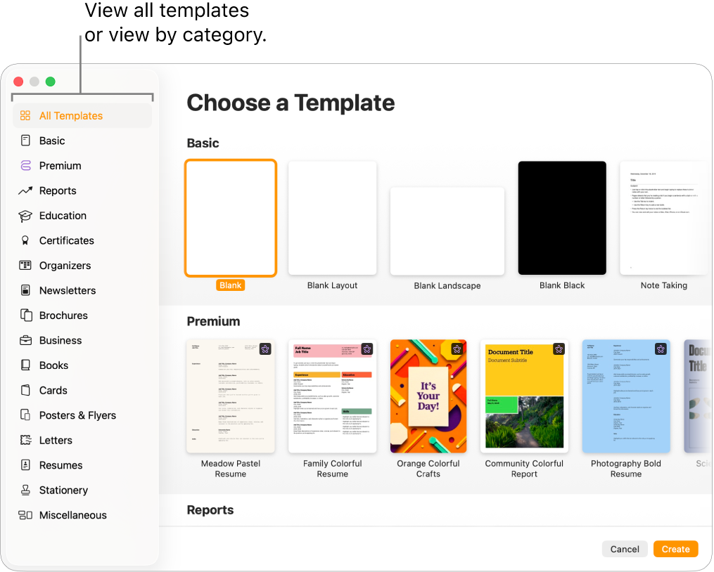
Task: Open the Organizers category
Action: (x=66, y=266)
